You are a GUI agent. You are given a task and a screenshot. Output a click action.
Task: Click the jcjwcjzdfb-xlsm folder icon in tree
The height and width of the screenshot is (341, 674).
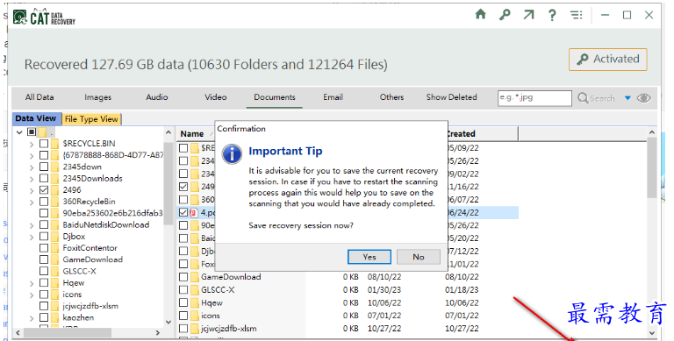coord(55,306)
